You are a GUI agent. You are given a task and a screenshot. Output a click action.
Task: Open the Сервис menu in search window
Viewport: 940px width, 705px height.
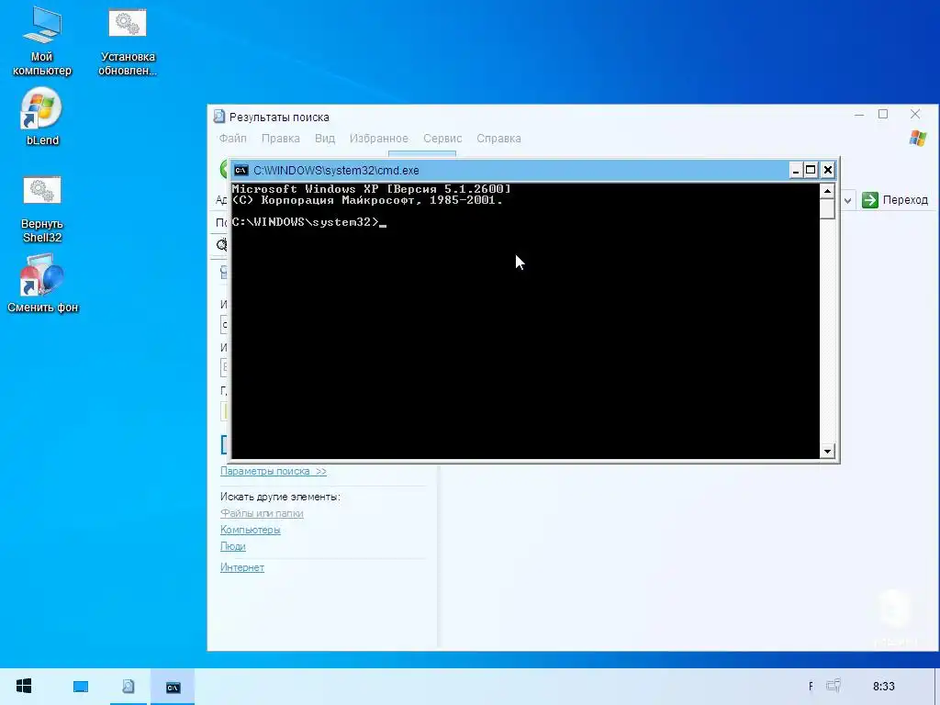[x=442, y=139]
